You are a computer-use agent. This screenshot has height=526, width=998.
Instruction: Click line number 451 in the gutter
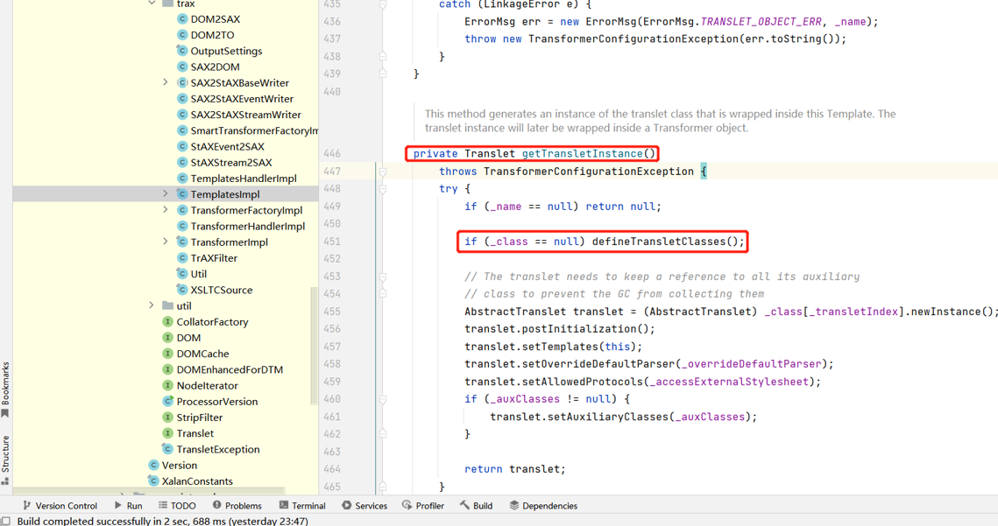(332, 242)
